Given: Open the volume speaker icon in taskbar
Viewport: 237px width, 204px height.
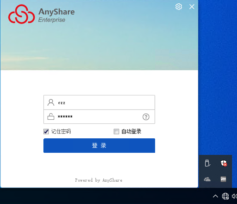Looking at the screenshot, I should click(234, 196).
